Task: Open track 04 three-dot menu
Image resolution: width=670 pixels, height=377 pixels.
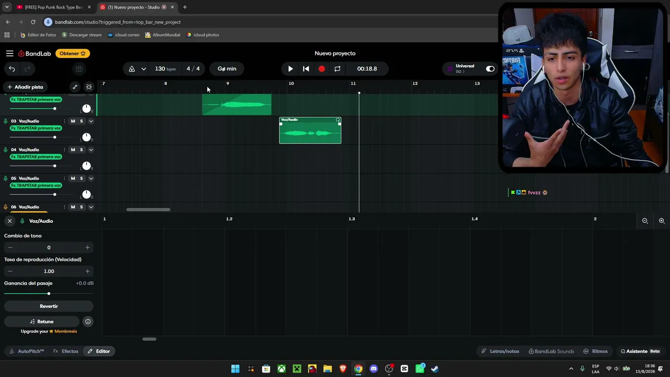Action: tap(64, 150)
